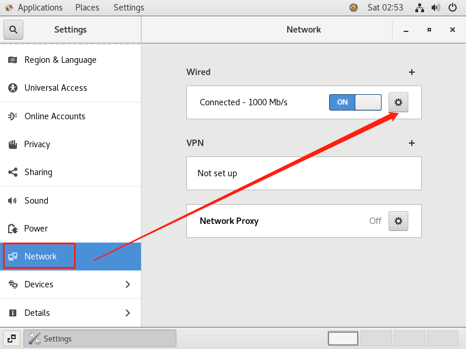
Task: Open the Sound settings label
Action: tap(36, 201)
